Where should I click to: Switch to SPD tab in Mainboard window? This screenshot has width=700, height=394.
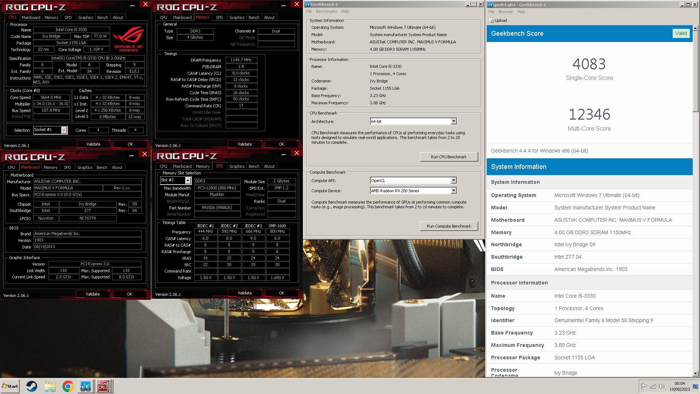coord(67,167)
